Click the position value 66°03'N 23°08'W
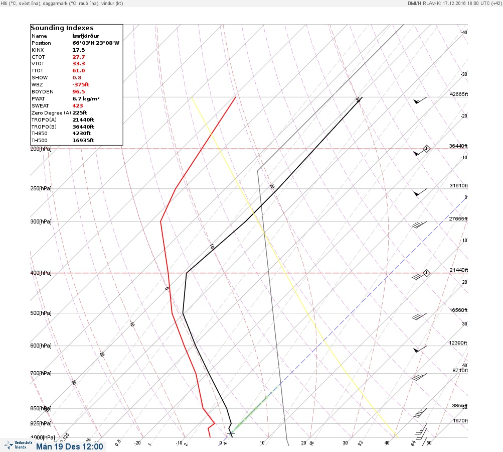This screenshot has width=503, height=452. [x=96, y=43]
